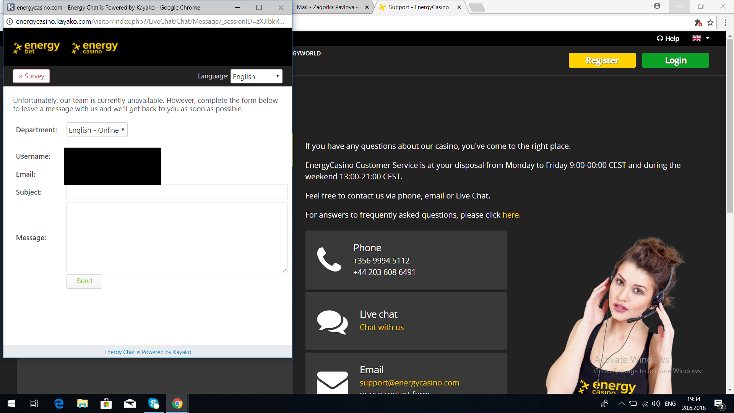Close the Support - EnergyCasino tab
The width and height of the screenshot is (734, 413).
(459, 7)
